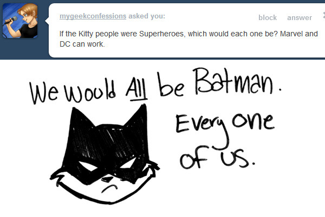Visit the mygeekconfessions profile link
Screen dimensions: 325x217
[93, 16]
